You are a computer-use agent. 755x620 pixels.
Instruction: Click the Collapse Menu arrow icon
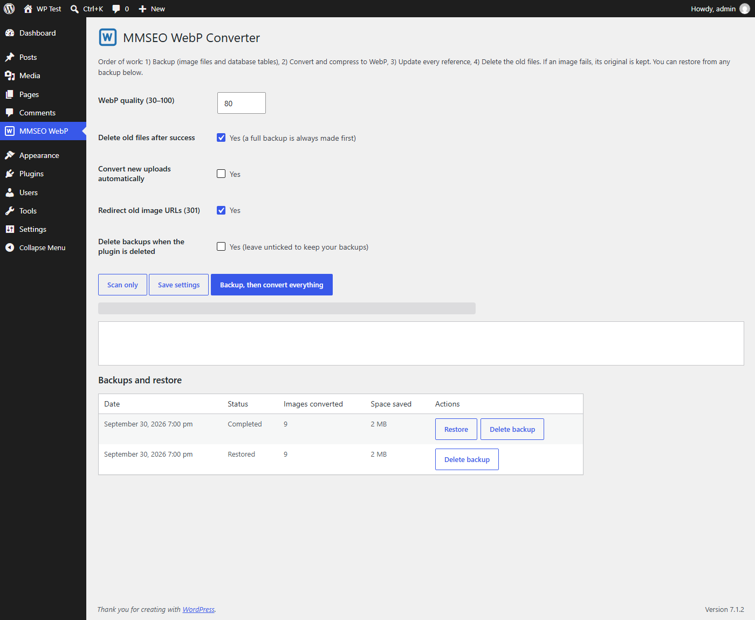10,247
